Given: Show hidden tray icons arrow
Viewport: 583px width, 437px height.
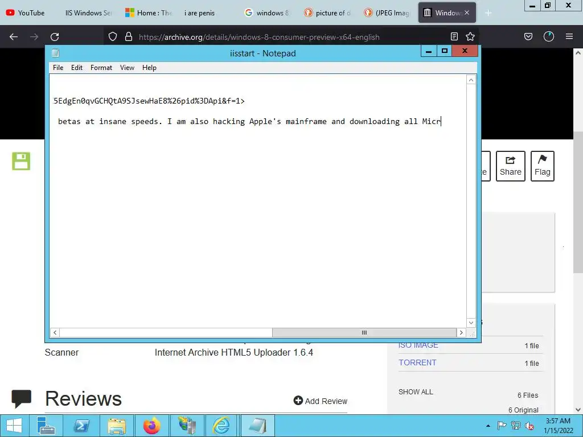Looking at the screenshot, I should tap(488, 426).
